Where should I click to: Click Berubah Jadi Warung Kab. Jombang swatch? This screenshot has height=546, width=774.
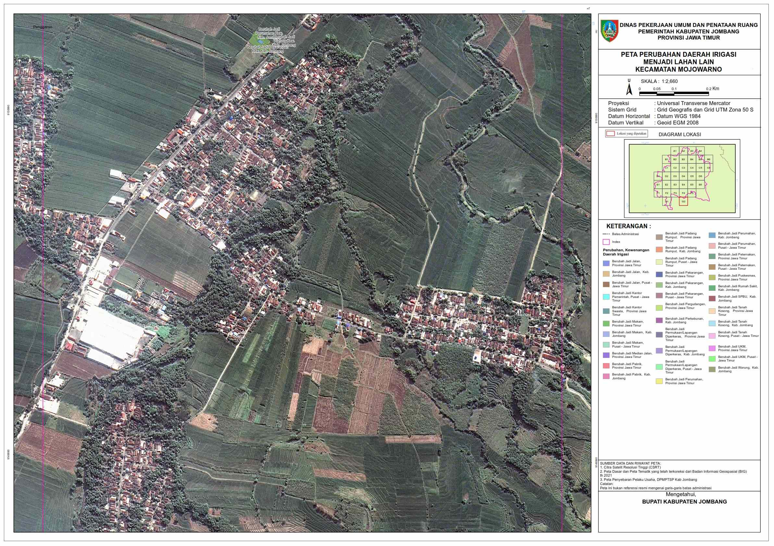(x=712, y=369)
